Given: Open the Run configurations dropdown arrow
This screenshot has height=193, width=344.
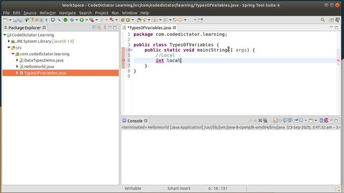Looking at the screenshot, I should 87,20.
